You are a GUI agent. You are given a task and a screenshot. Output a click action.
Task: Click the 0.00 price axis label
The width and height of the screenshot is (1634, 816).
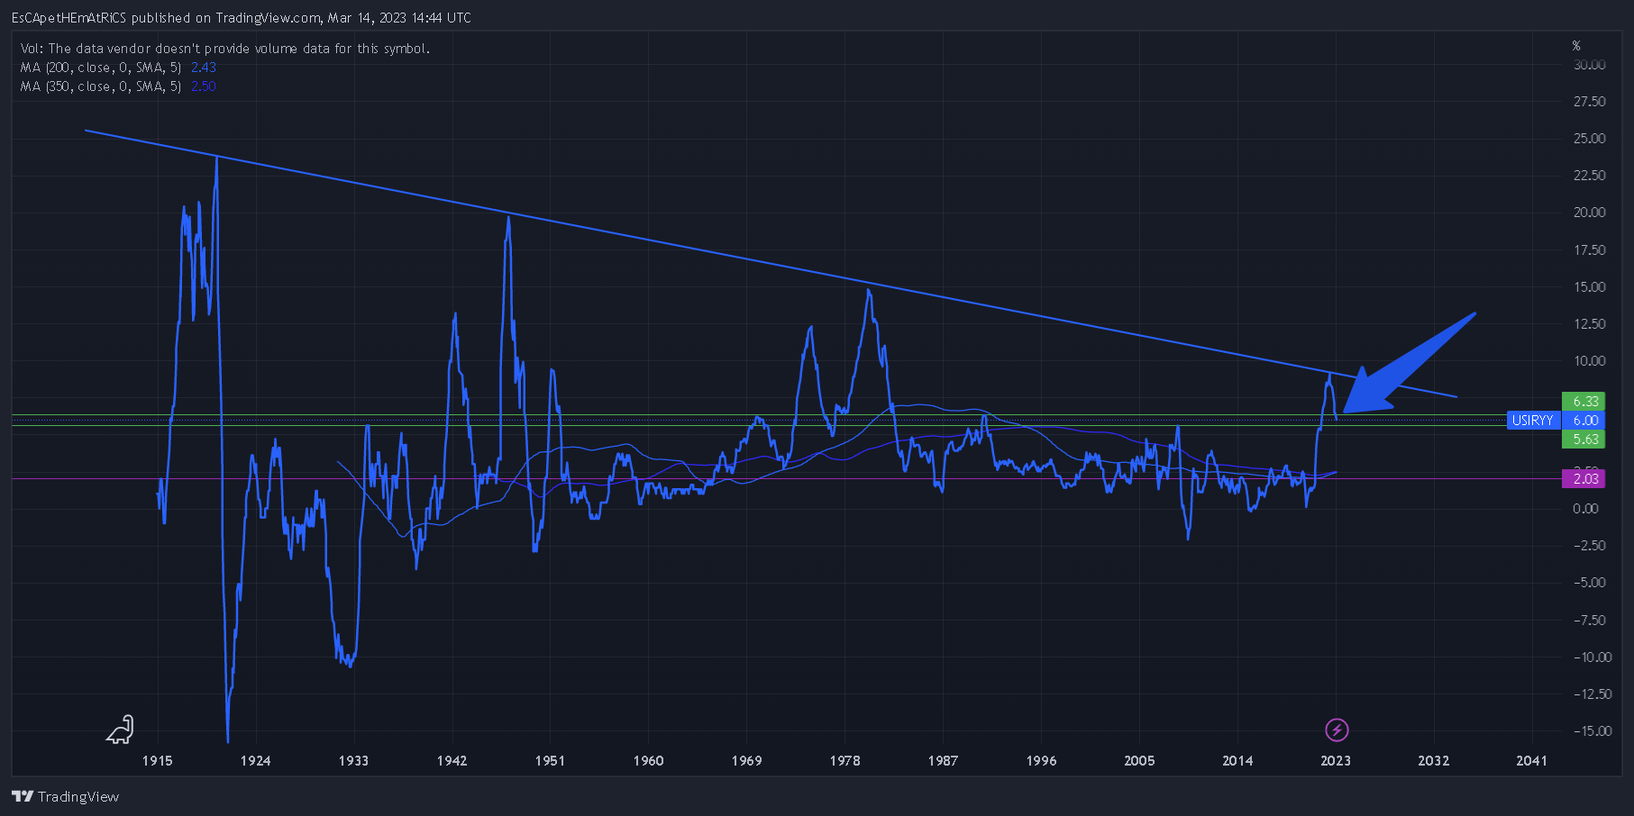click(1585, 509)
